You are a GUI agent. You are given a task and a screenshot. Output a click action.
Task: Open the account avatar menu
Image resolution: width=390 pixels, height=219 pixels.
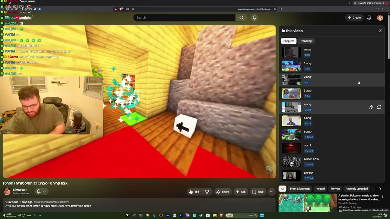(380, 18)
